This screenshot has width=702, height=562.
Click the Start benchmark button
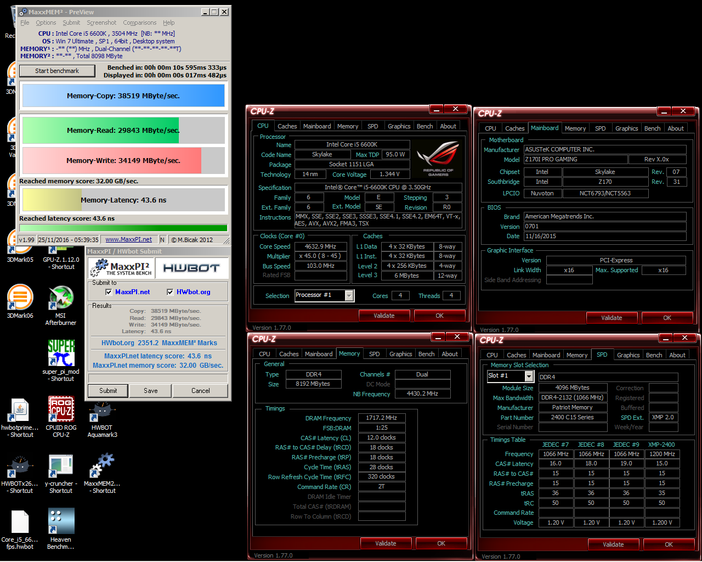(x=57, y=71)
